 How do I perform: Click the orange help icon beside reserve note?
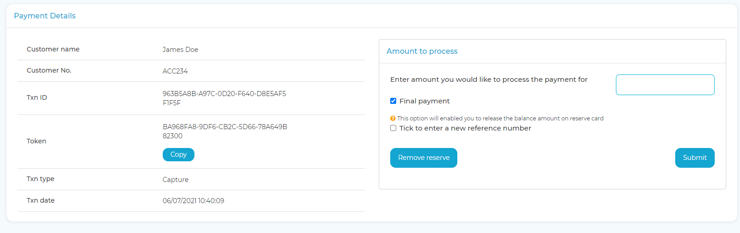click(x=393, y=119)
